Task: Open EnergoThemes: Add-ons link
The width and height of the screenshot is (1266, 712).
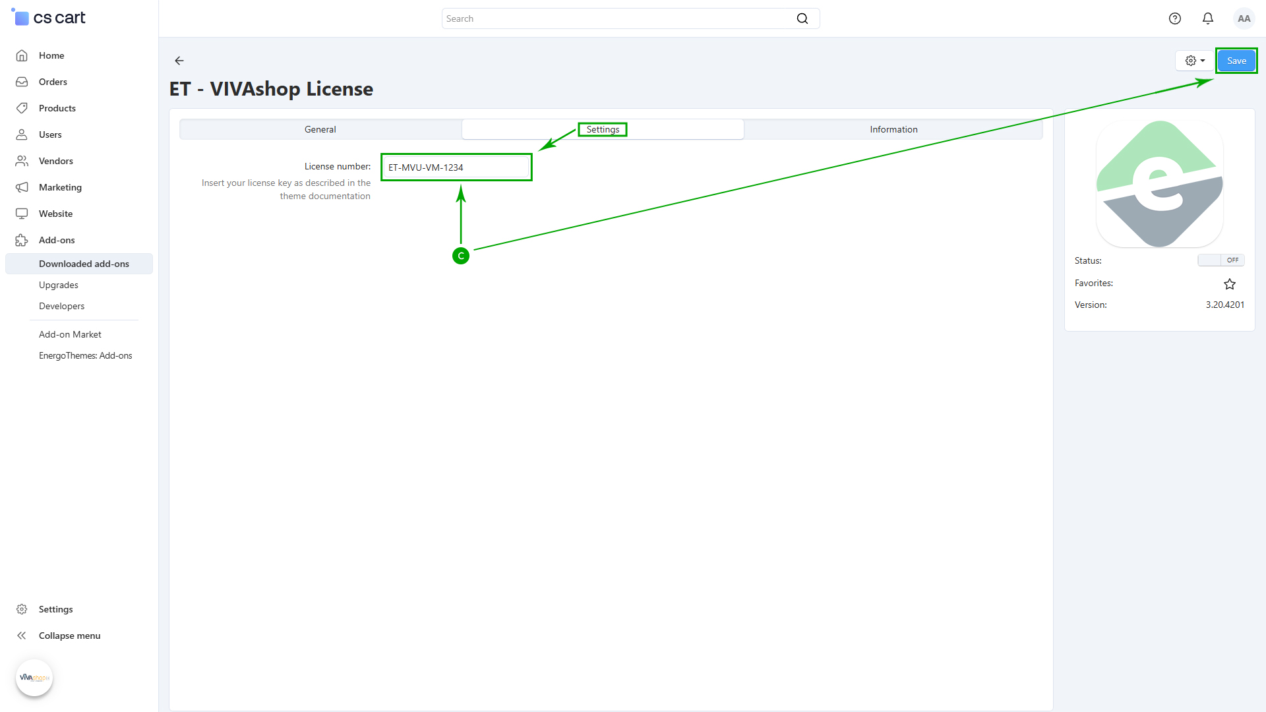Action: [x=85, y=355]
